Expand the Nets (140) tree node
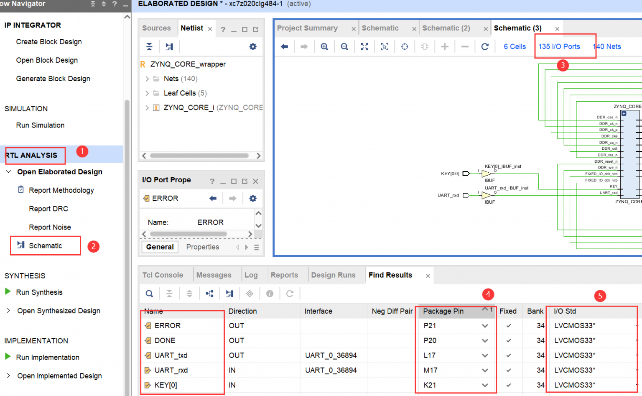The height and width of the screenshot is (396, 642). 147,79
